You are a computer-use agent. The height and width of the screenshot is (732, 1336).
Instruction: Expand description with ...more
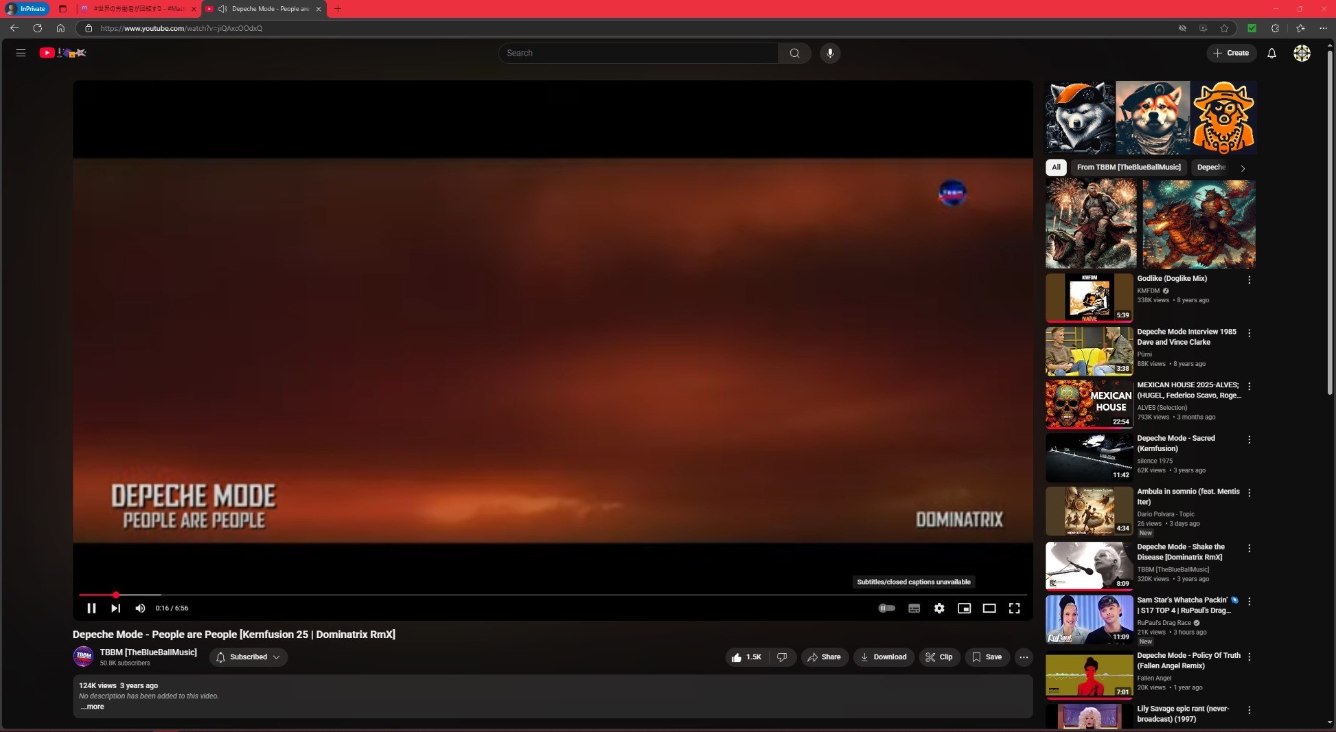[93, 707]
